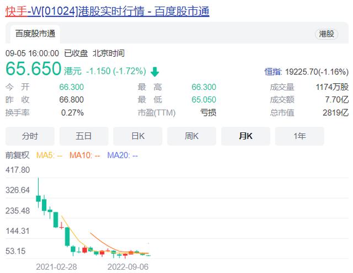Viewport: 353px width, 273px height.
Task: Click the 最低 value 65.050
Action: 204,100
